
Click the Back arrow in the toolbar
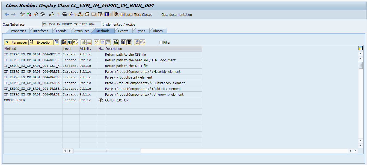click(x=7, y=14)
